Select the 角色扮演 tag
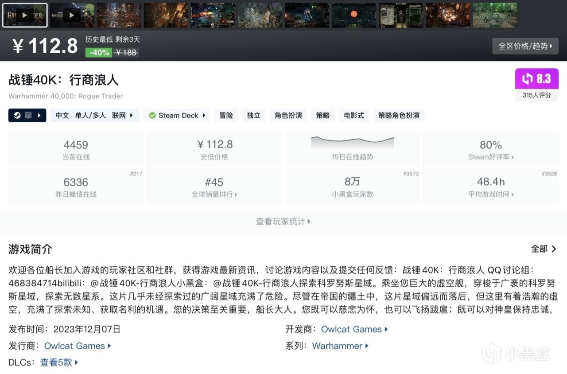567x374 pixels. [288, 116]
